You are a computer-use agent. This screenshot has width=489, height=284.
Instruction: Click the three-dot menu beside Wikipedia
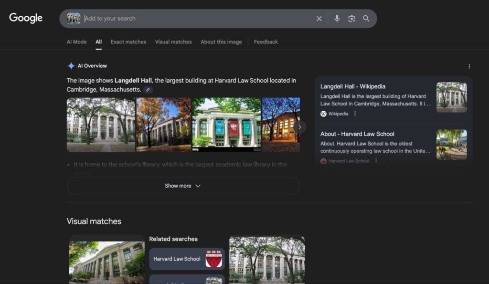[355, 114]
